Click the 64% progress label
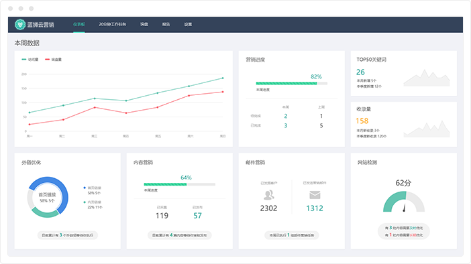The image size is (471, 264). coord(186,178)
